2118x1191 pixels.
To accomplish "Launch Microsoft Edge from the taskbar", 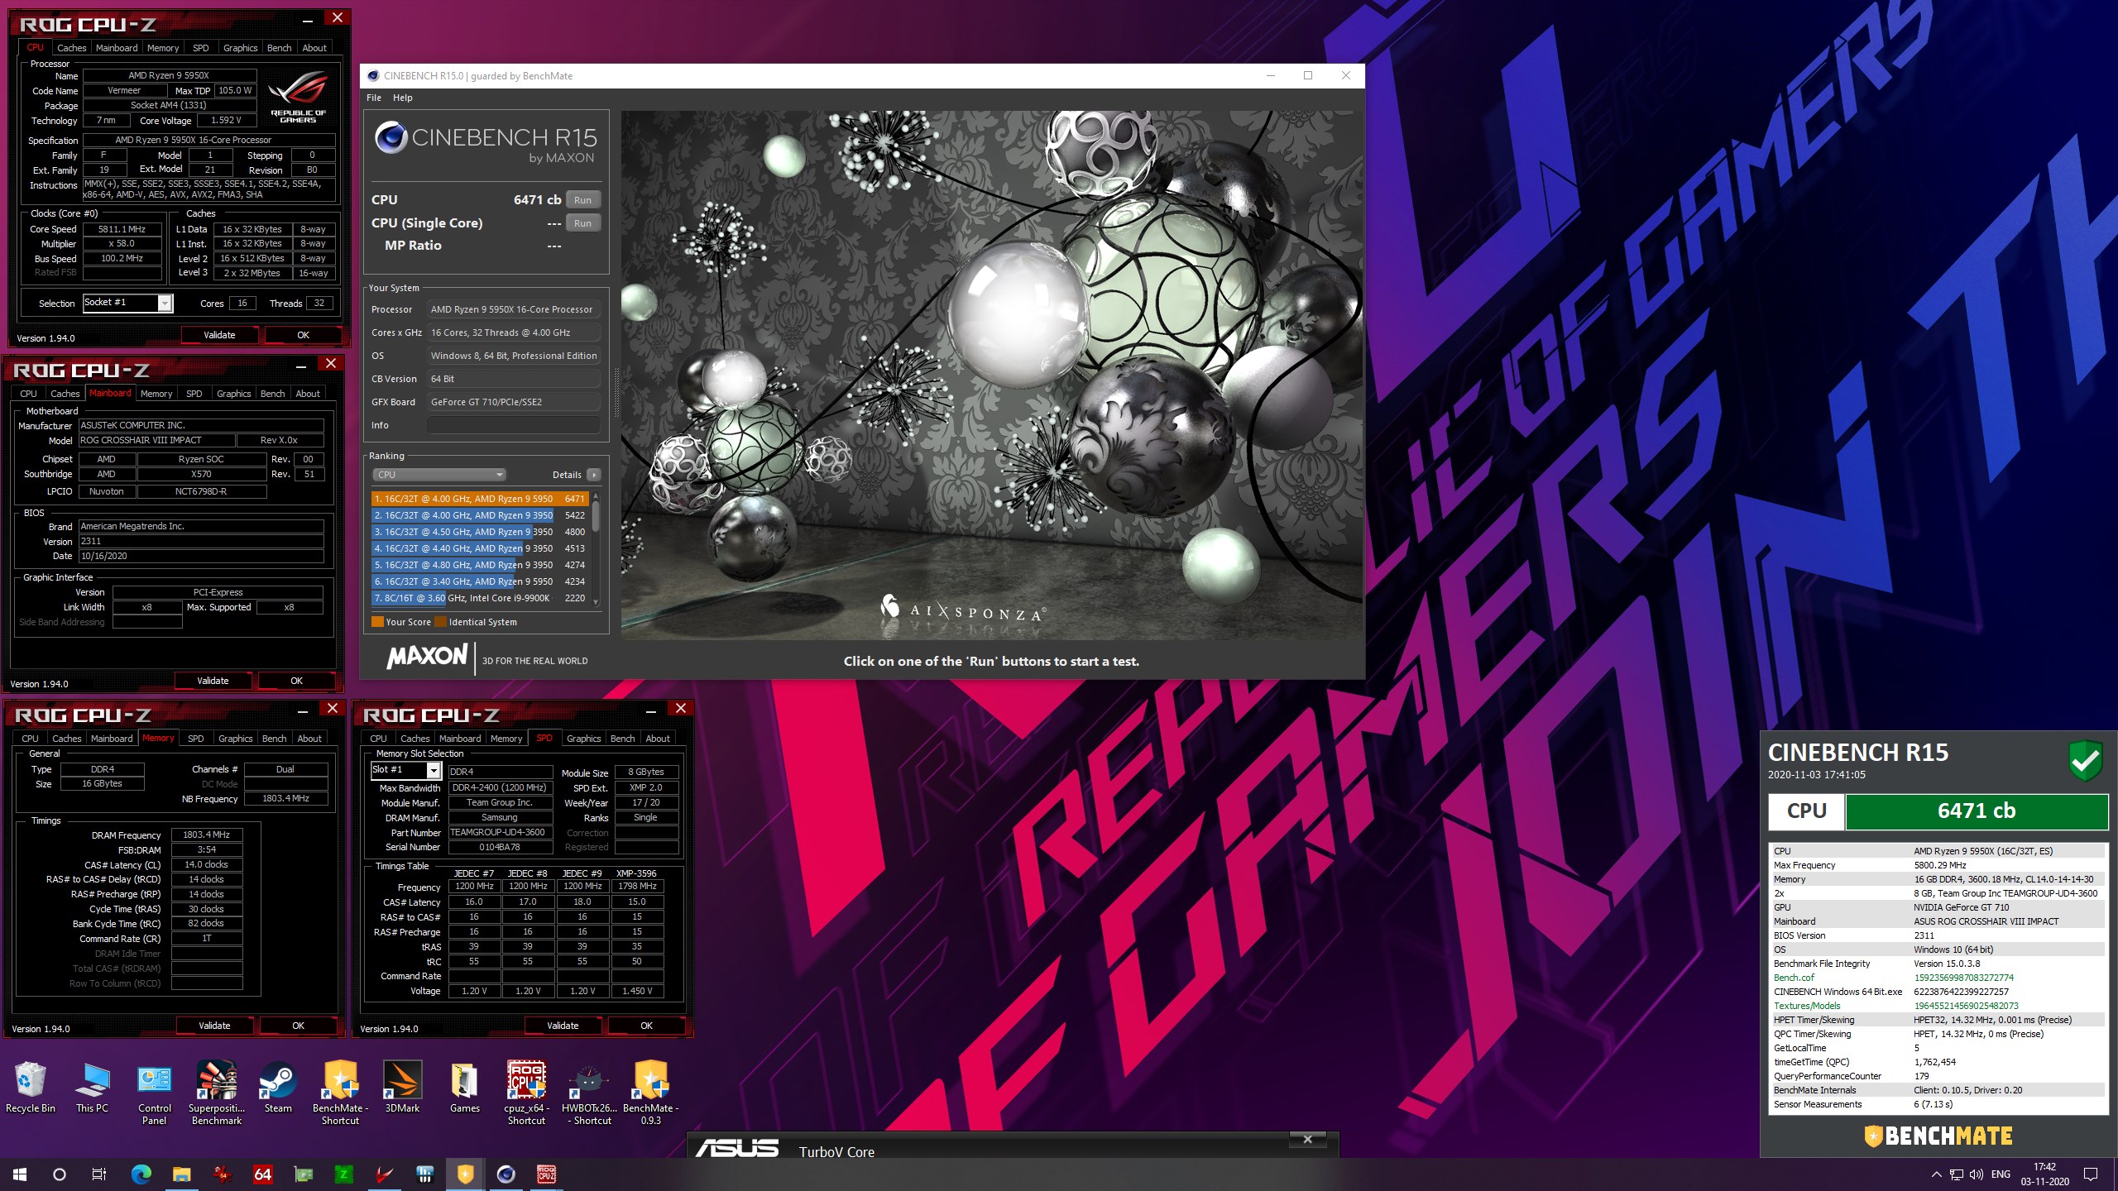I will pos(141,1174).
